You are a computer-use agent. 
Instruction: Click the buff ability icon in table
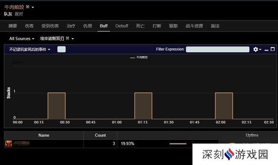click(8, 144)
